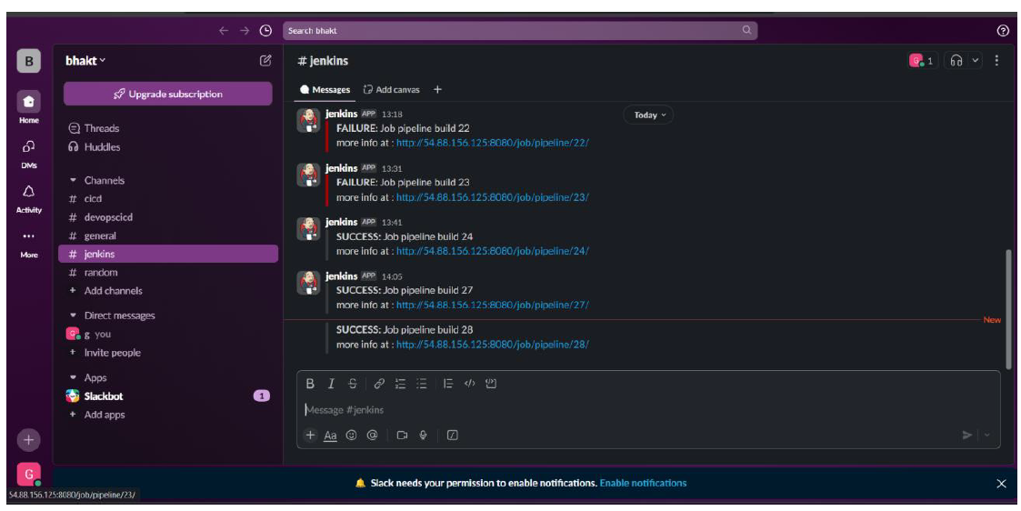Record a video clip
The width and height of the screenshot is (1021, 511).
(402, 436)
